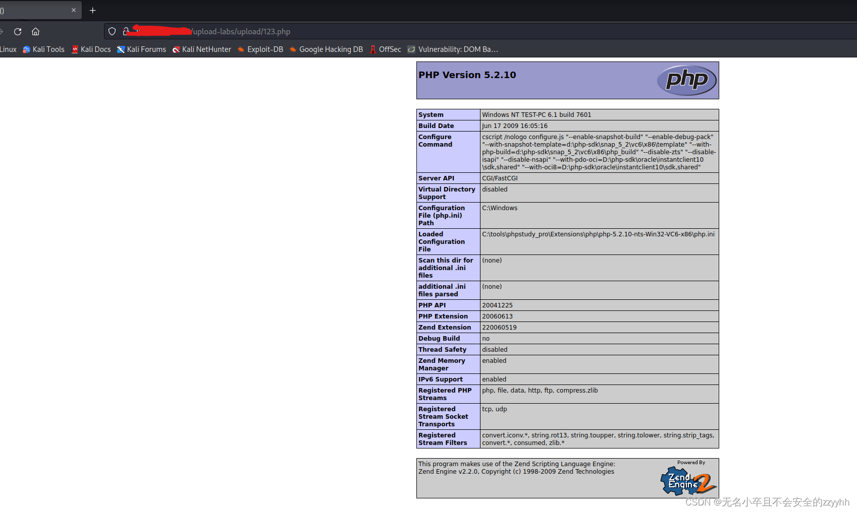Click the Kali Forums bookmark icon
The image size is (857, 512).
[121, 49]
